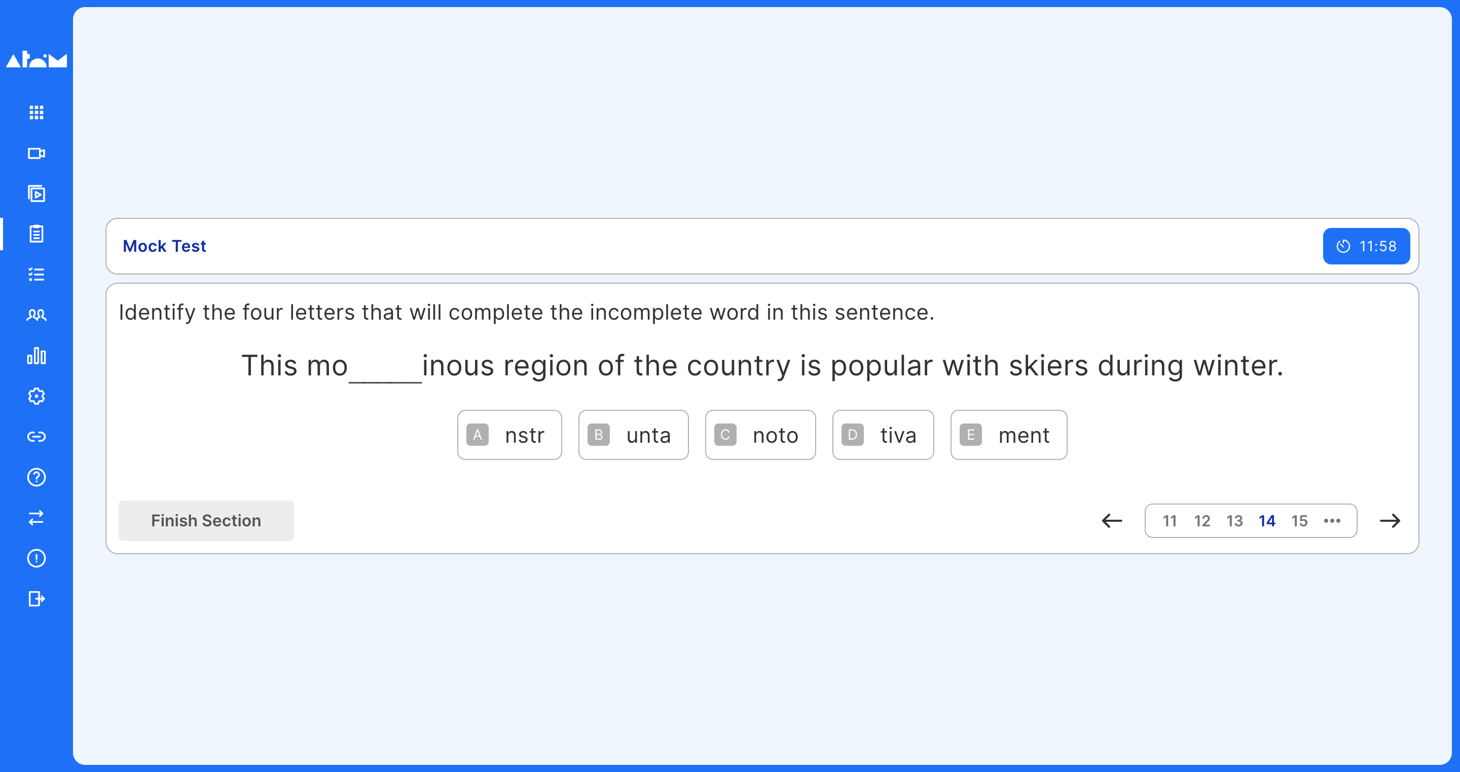The width and height of the screenshot is (1460, 772).
Task: Open the video camera lessons icon
Action: (36, 153)
